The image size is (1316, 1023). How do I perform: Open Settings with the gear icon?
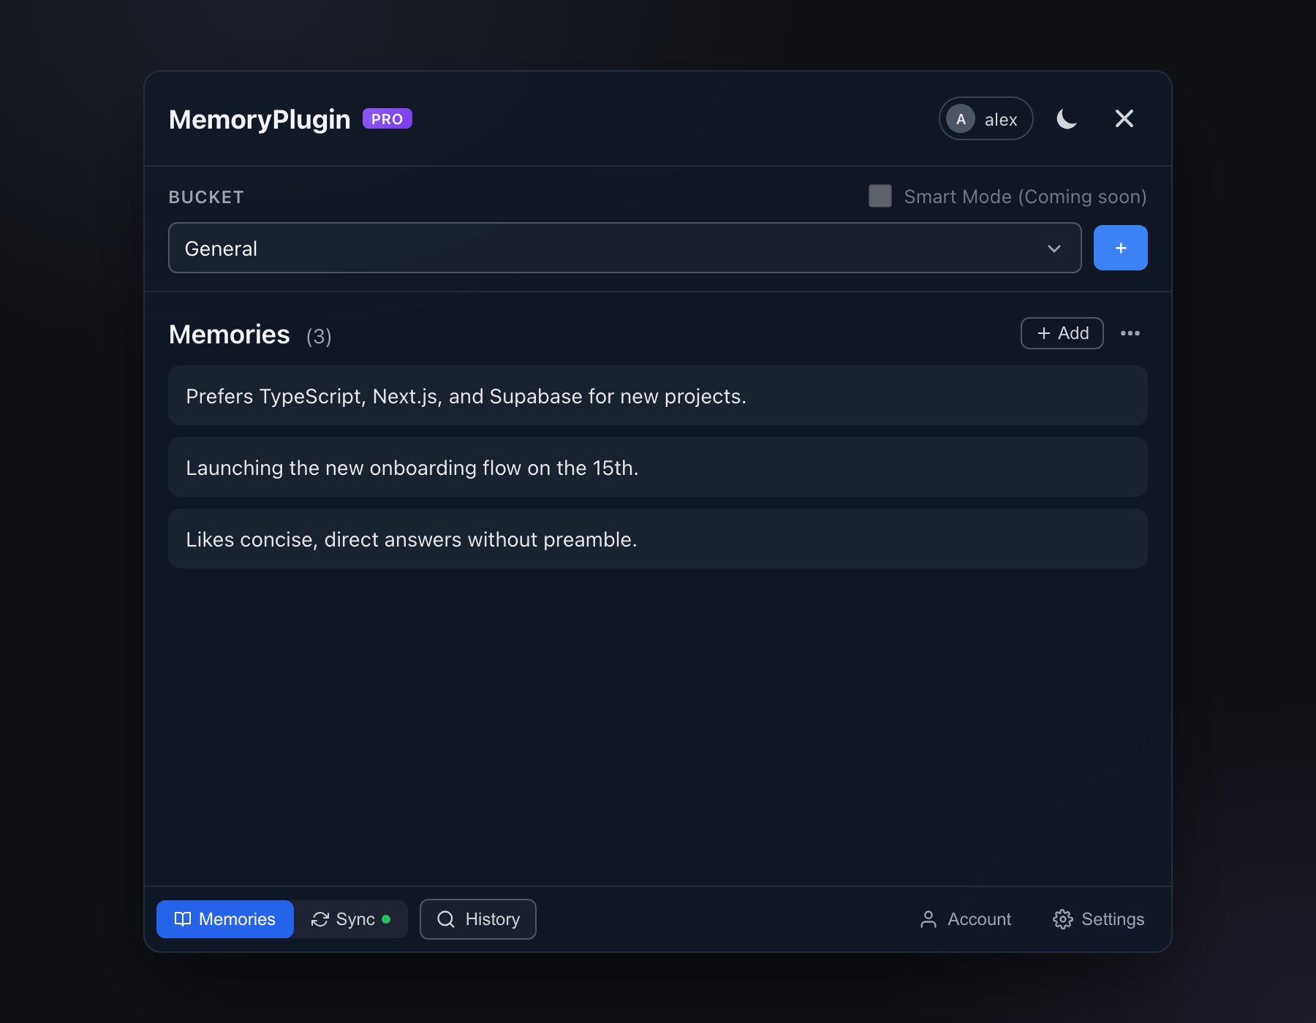(x=1098, y=919)
